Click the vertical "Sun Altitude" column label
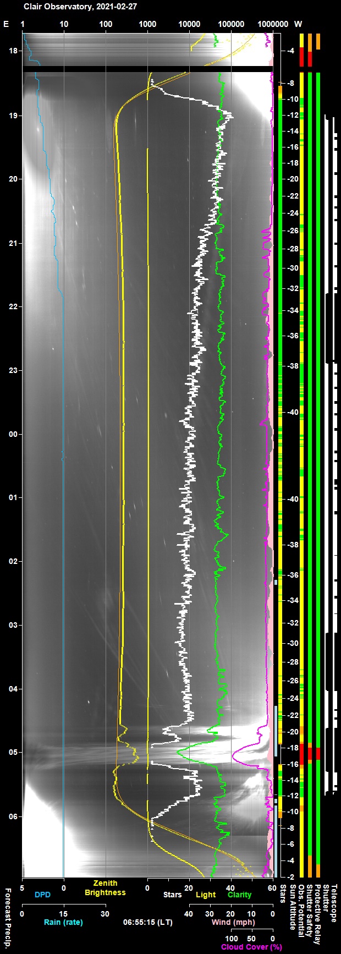Image resolution: width=341 pixels, height=954 pixels. coord(293,907)
